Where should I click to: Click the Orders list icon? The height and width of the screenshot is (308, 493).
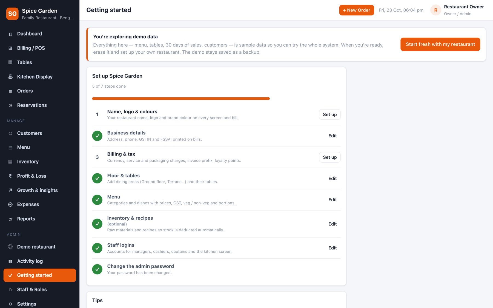coord(10,91)
